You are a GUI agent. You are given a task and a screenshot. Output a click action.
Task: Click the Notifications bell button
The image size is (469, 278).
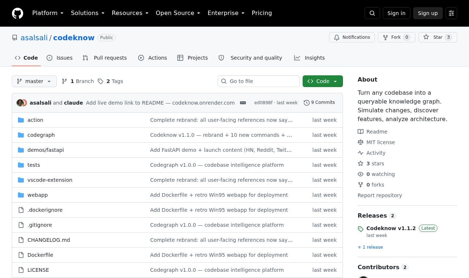352,37
